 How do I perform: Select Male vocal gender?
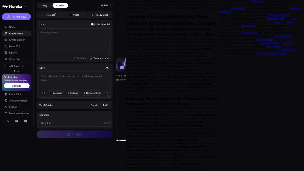(106, 105)
